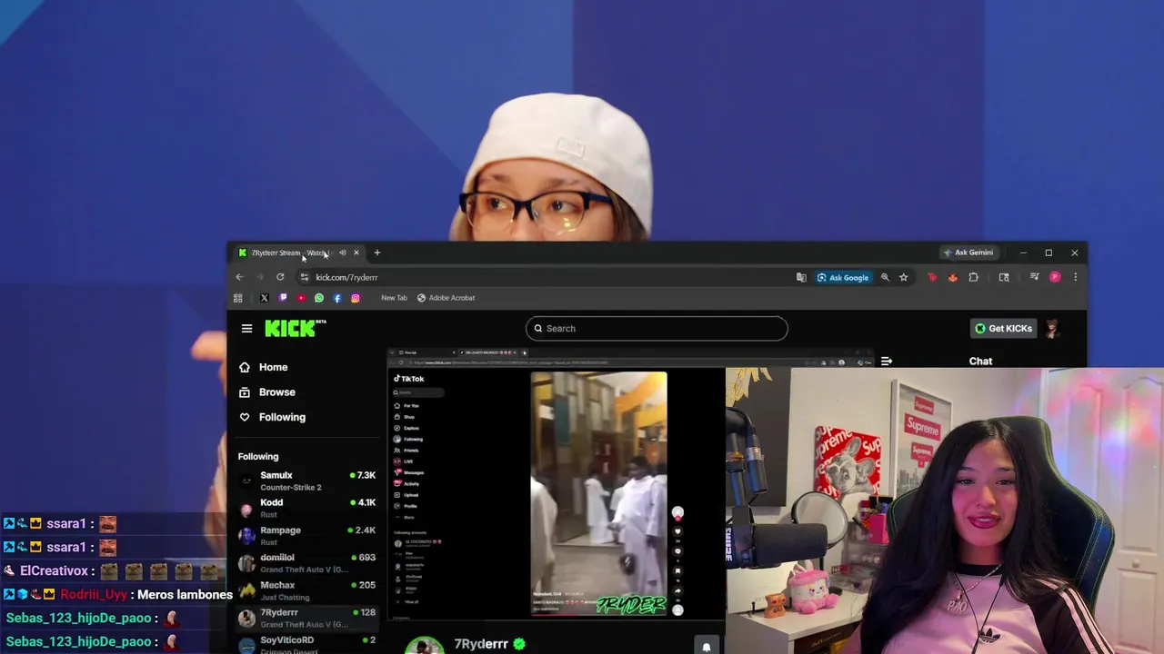Click the translate page icon in address bar

[801, 277]
